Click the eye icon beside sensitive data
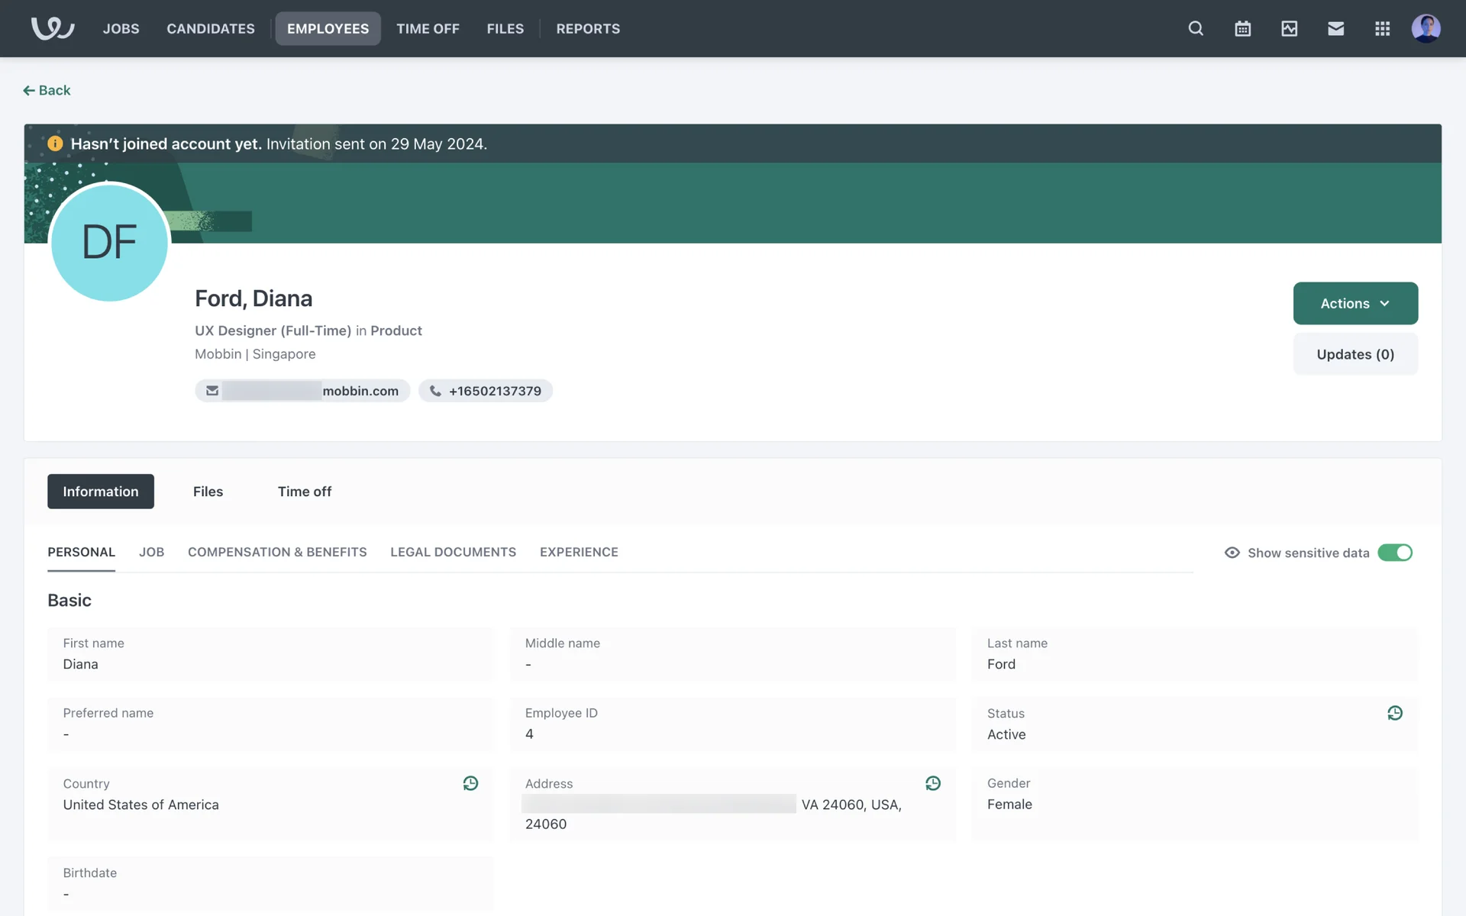The height and width of the screenshot is (916, 1466). tap(1232, 553)
